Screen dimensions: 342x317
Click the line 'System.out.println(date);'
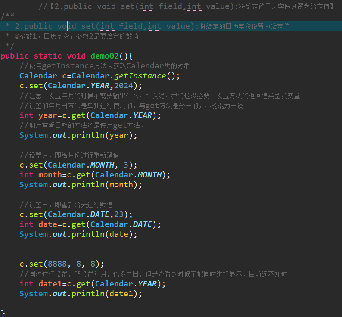click(78, 234)
